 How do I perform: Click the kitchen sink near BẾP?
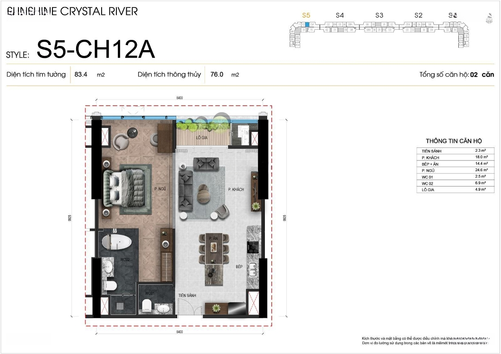(253, 269)
